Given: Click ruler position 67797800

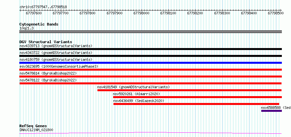Looking at the screenshot, I should [x=88, y=13].
